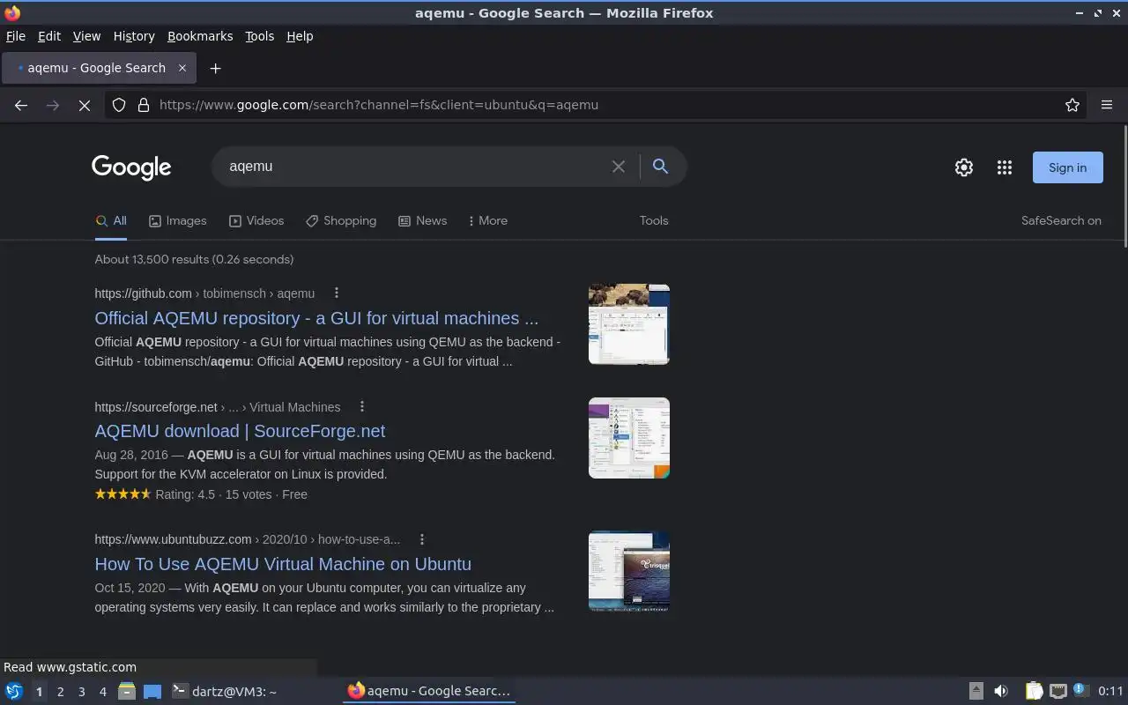
Task: Focus the Google search input field
Action: (x=414, y=166)
